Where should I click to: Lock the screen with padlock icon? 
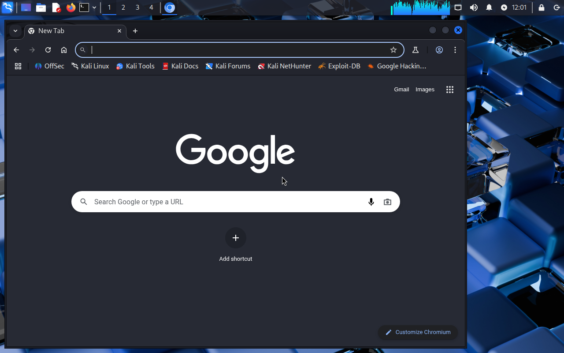[542, 8]
